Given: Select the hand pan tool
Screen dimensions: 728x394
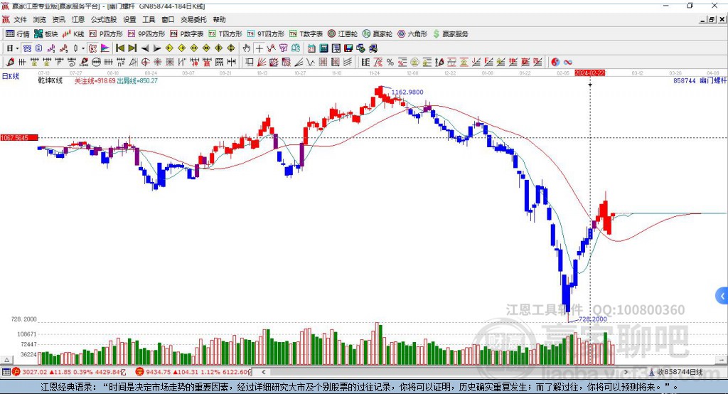Looking at the screenshot, I should tap(247, 48).
